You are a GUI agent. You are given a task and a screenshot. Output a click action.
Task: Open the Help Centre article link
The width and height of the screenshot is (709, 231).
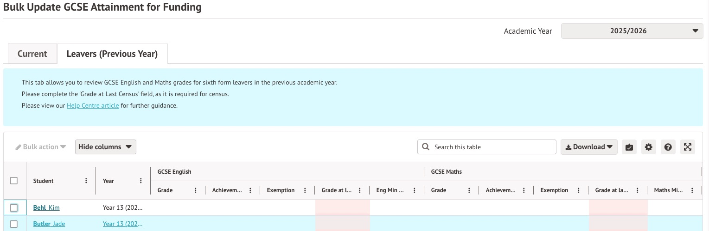[93, 105]
